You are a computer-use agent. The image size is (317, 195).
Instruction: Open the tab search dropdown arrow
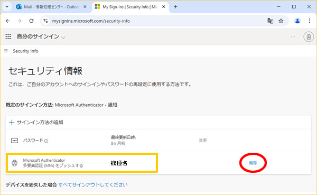coord(7,7)
